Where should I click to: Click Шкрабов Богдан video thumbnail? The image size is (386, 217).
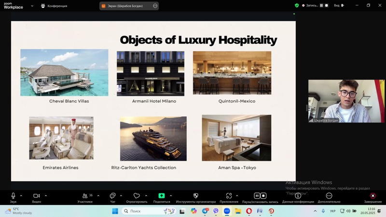pos(346,101)
